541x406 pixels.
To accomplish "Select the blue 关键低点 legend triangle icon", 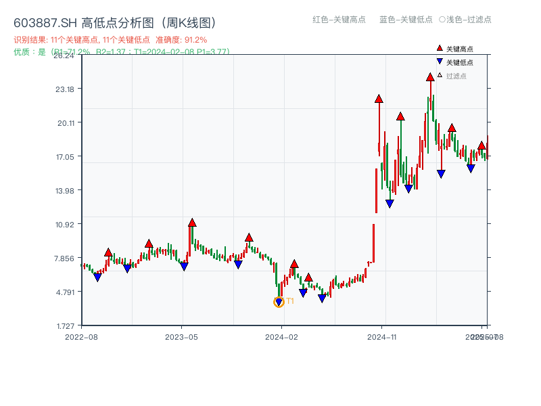I will [x=438, y=60].
